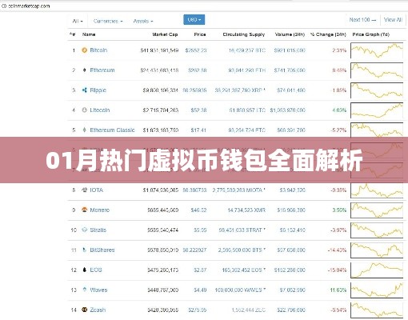This screenshot has height=320, width=408.
Task: Sort by % Change (24h) column
Action: [328, 34]
